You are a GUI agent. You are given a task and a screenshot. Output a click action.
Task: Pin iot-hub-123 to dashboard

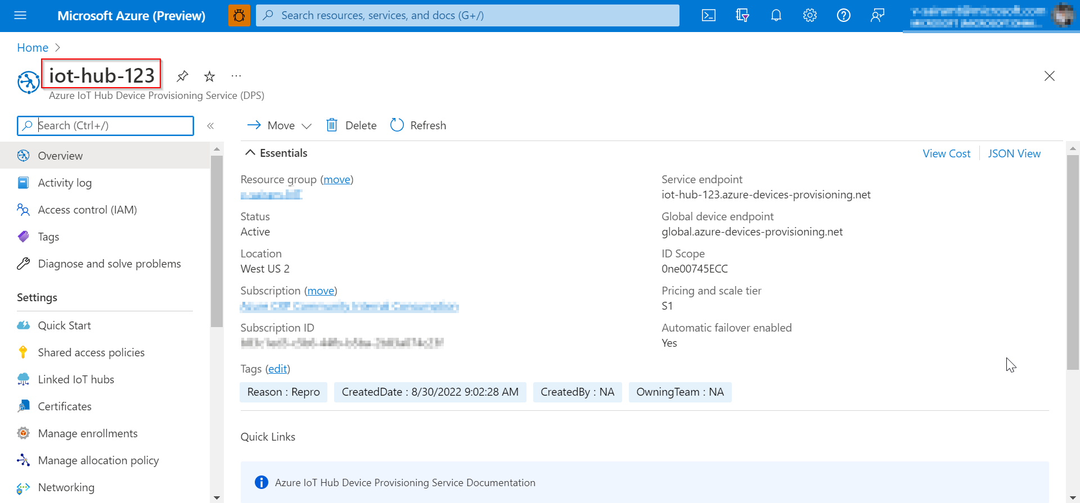[x=182, y=76]
